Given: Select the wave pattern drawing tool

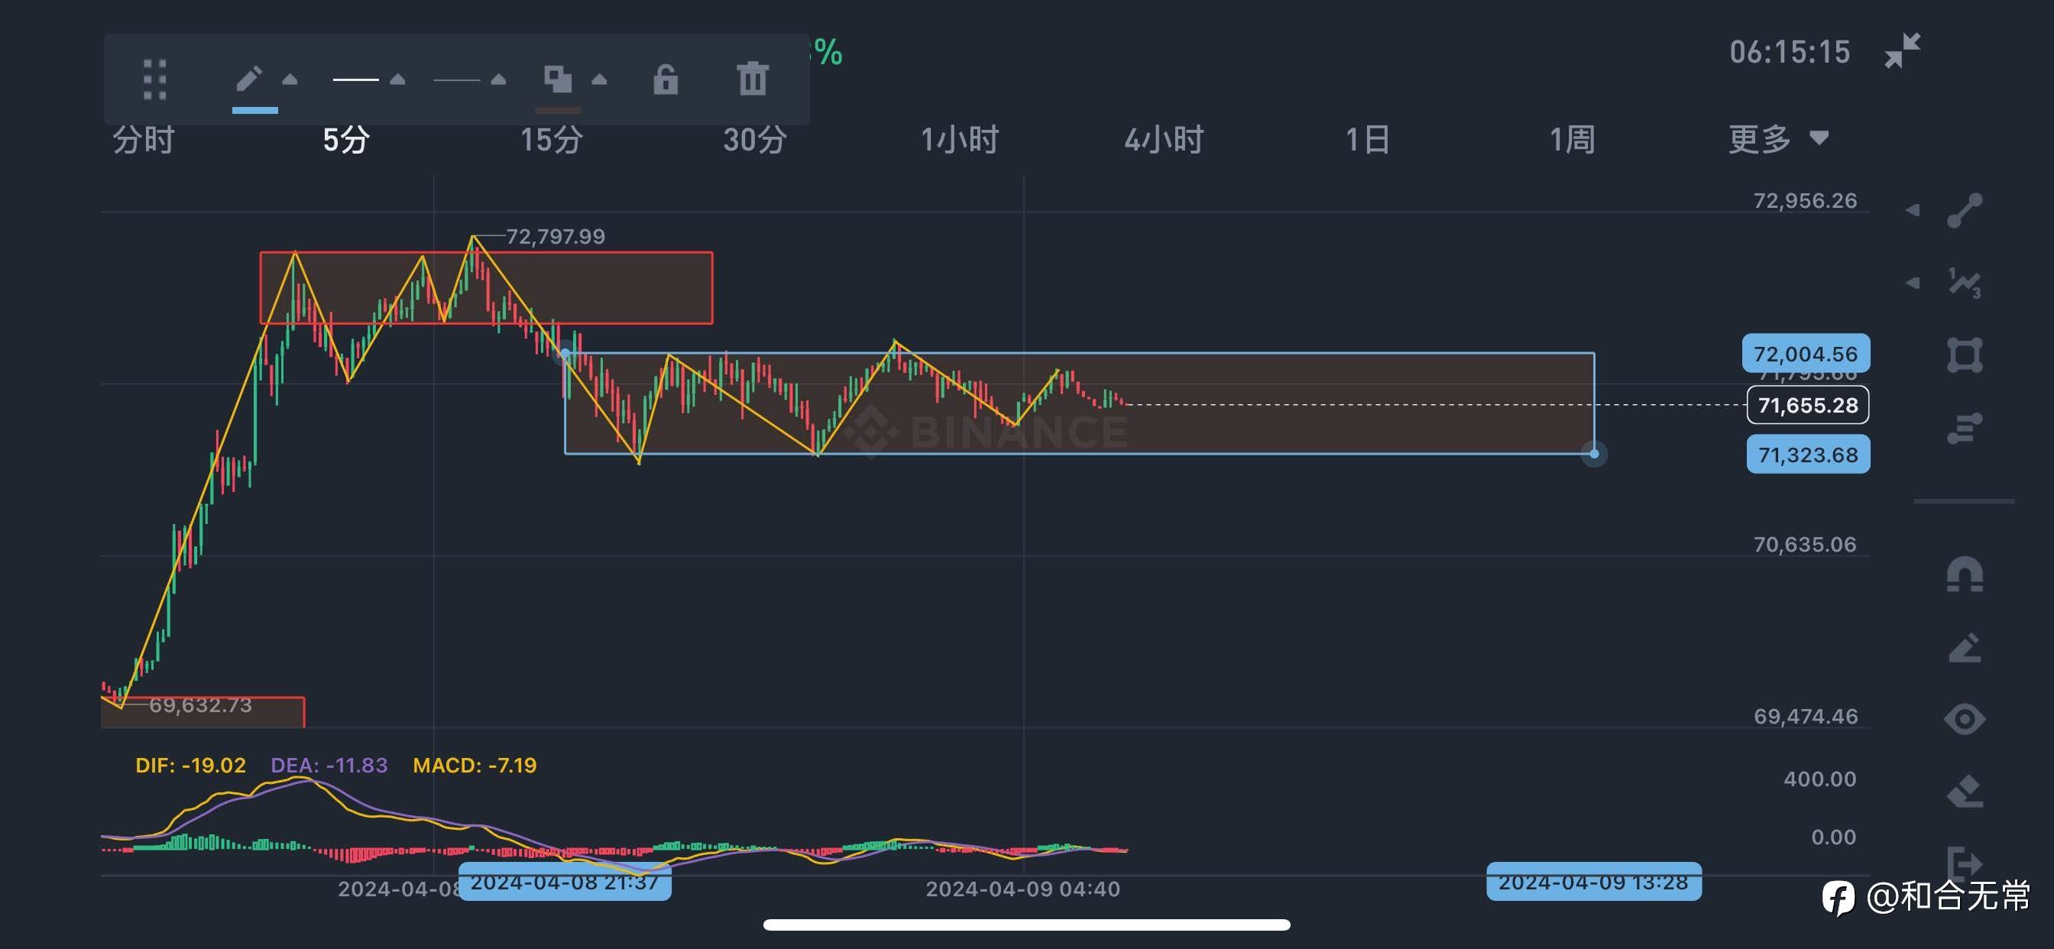Looking at the screenshot, I should tap(1964, 283).
